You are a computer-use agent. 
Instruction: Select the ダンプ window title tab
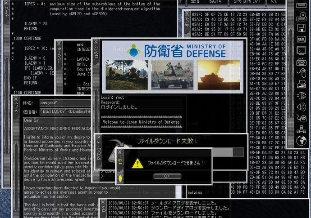187,22
